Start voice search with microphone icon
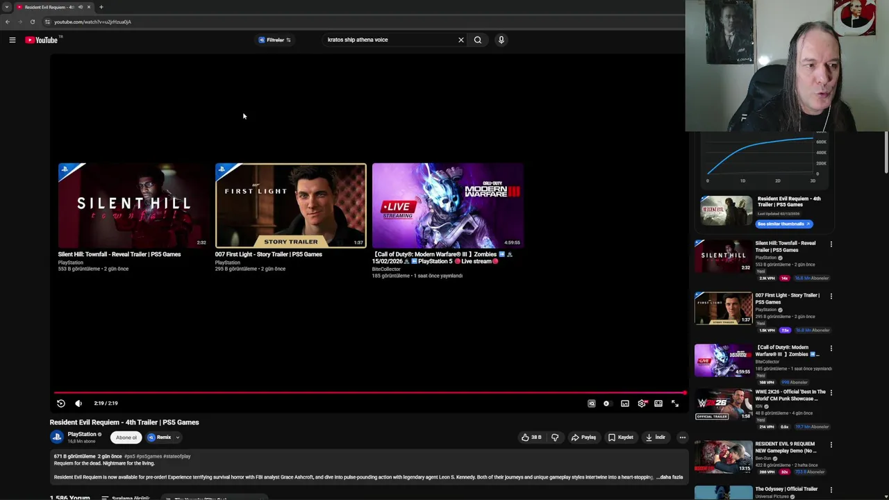Screen dimensions: 889x500 coord(501,40)
